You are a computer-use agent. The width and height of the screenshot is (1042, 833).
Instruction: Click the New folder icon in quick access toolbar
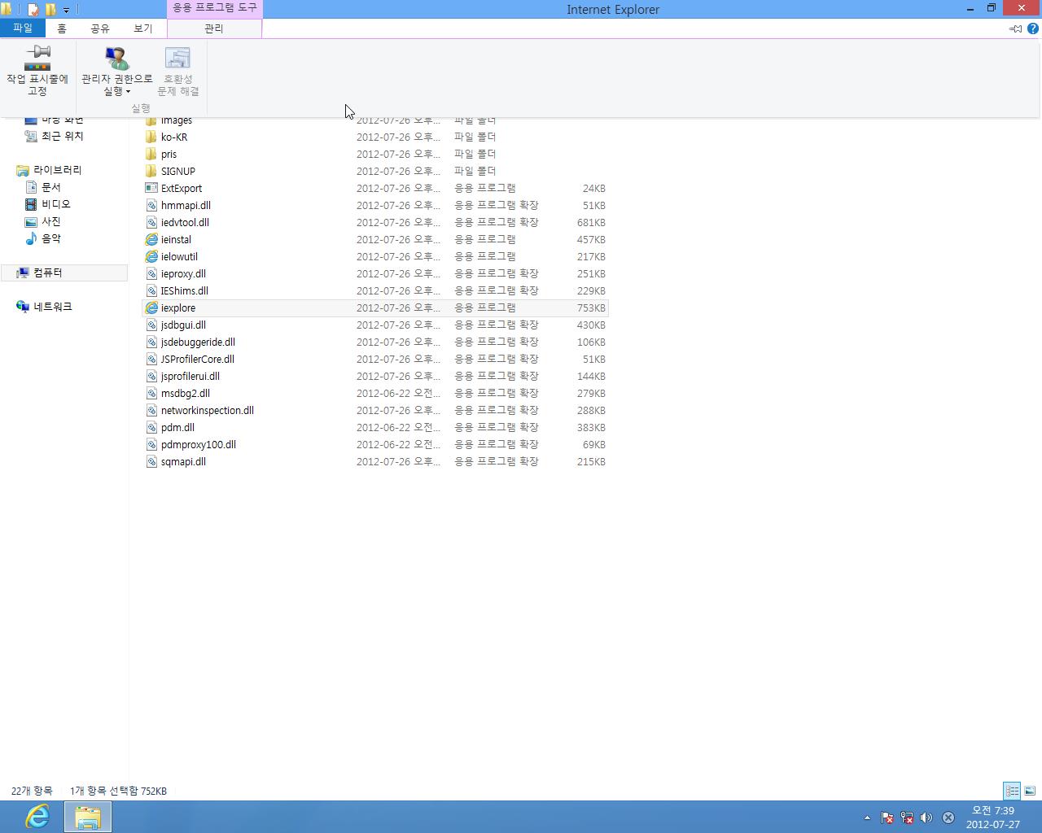[x=50, y=10]
